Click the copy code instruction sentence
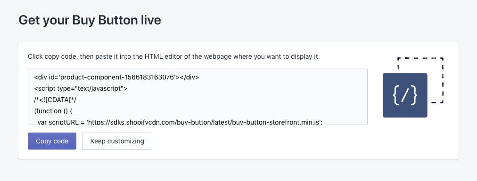The image size is (477, 181). pyautogui.click(x=174, y=57)
